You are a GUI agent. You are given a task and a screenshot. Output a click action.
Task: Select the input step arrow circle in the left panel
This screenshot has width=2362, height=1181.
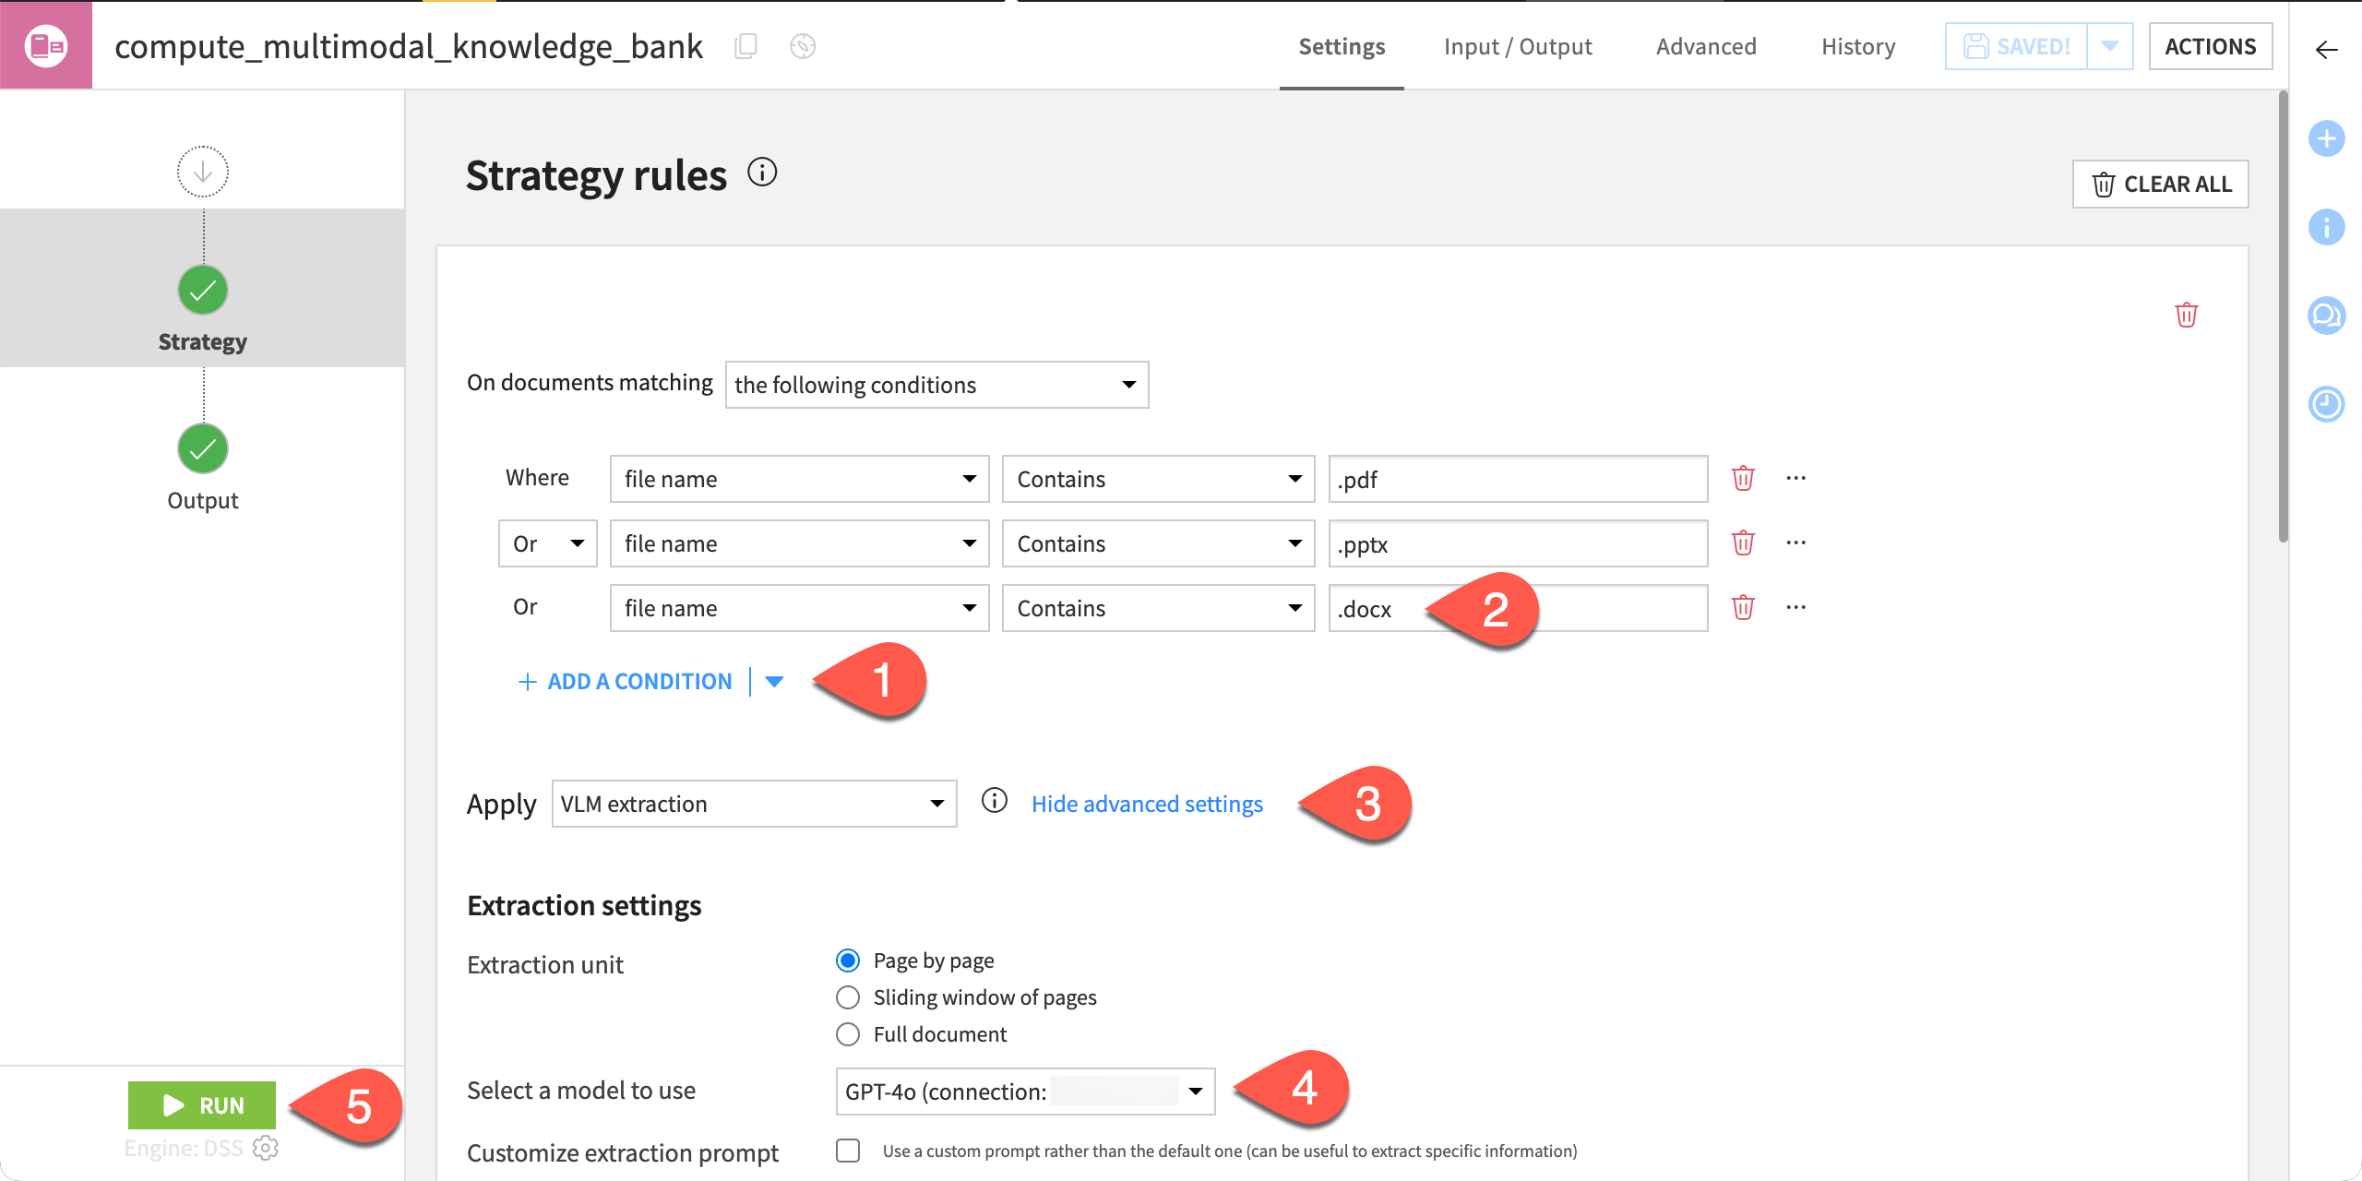202,172
